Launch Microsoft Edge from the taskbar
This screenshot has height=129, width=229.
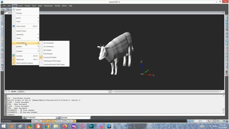click(29, 126)
